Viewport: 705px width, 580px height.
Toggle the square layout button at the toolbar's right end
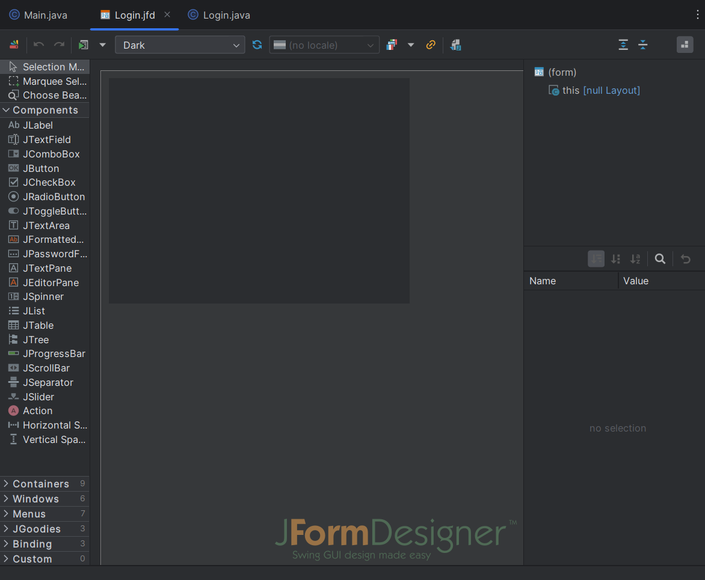(685, 44)
